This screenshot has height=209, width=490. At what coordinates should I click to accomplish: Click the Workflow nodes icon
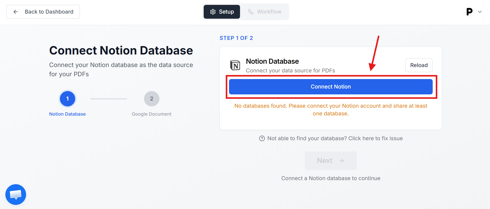(251, 12)
